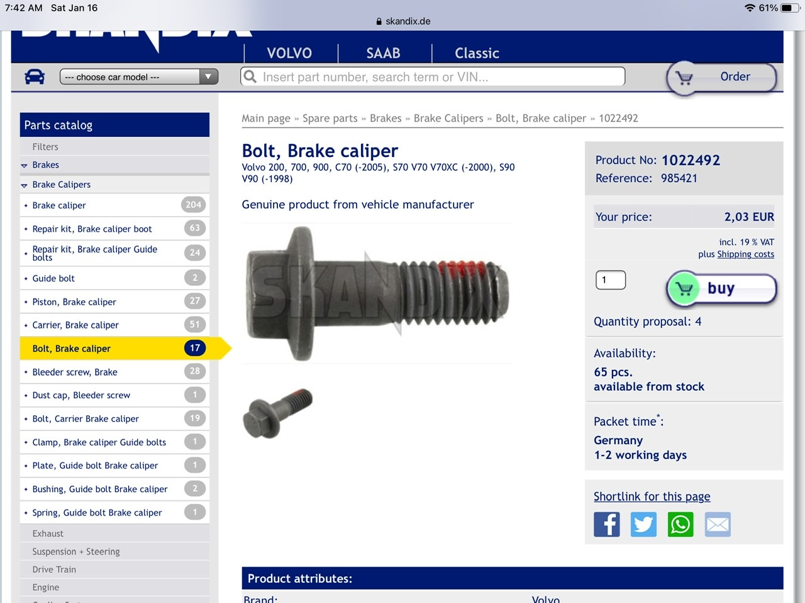Viewport: 805px width, 603px height.
Task: Open the Classic tab
Action: pyautogui.click(x=477, y=53)
